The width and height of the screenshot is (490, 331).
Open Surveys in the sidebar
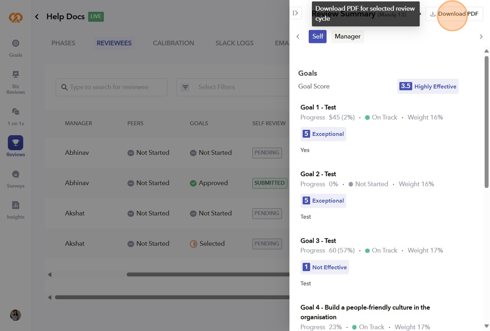16,179
